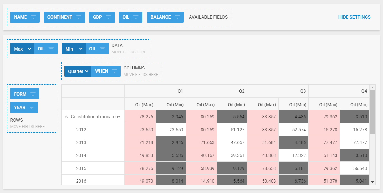Click scrollbar up arrow of the table
383x193 pixels.
tap(372, 87)
